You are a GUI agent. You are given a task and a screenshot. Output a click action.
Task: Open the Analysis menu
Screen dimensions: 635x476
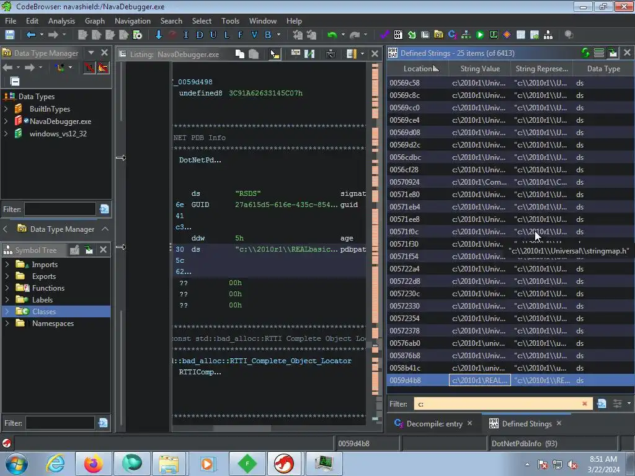point(61,21)
